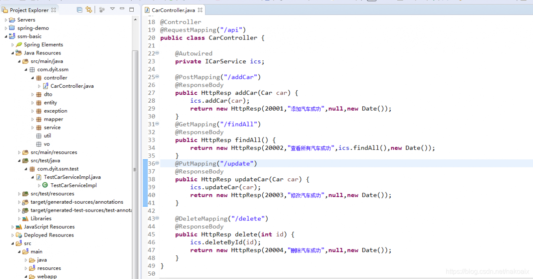Image resolution: width=533 pixels, height=279 pixels.
Task: Select target/generated-sources/annotations folder
Action: click(x=77, y=202)
